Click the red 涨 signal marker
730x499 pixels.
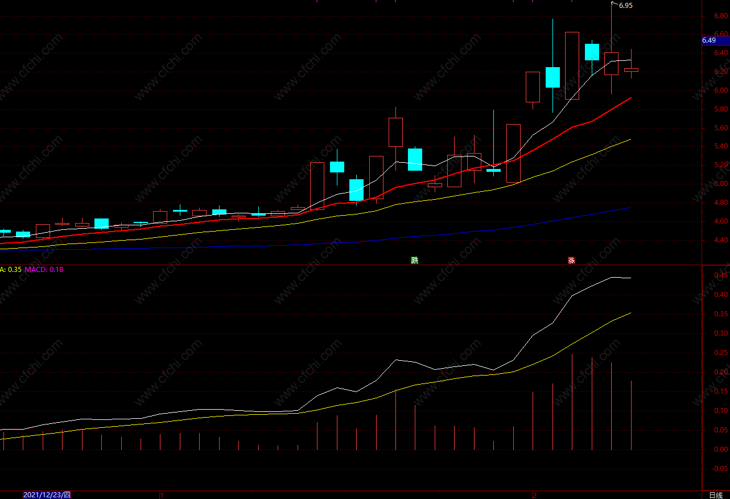pos(571,261)
